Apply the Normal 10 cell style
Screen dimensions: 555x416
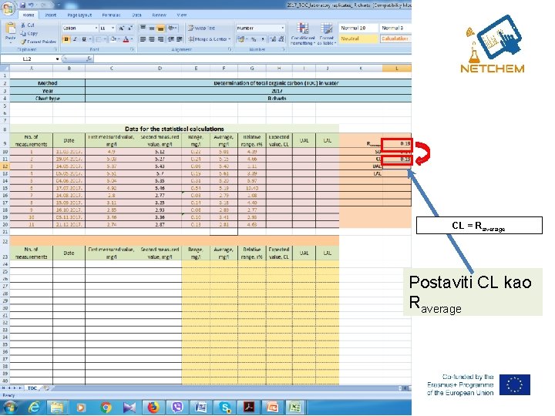(358, 28)
